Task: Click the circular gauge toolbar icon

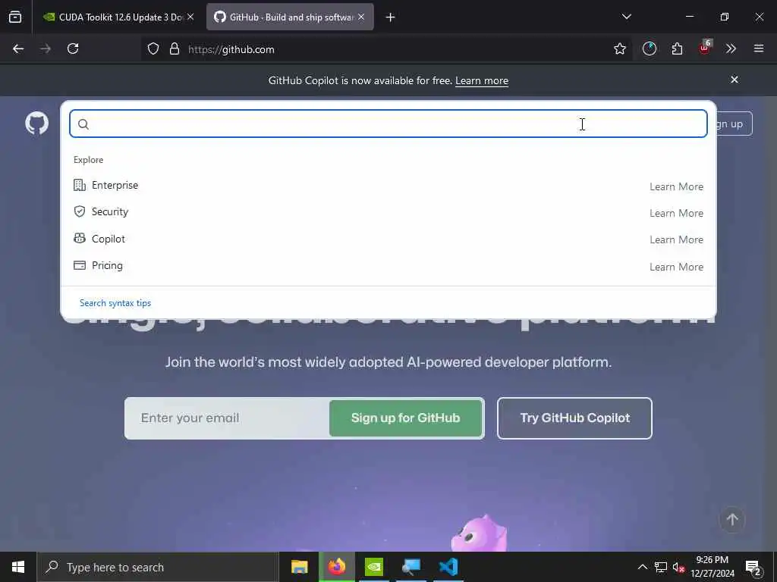Action: tap(650, 49)
